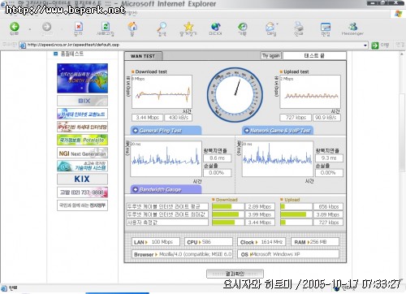
Task: Click the LAN 100 Mbps info field
Action: [156, 242]
